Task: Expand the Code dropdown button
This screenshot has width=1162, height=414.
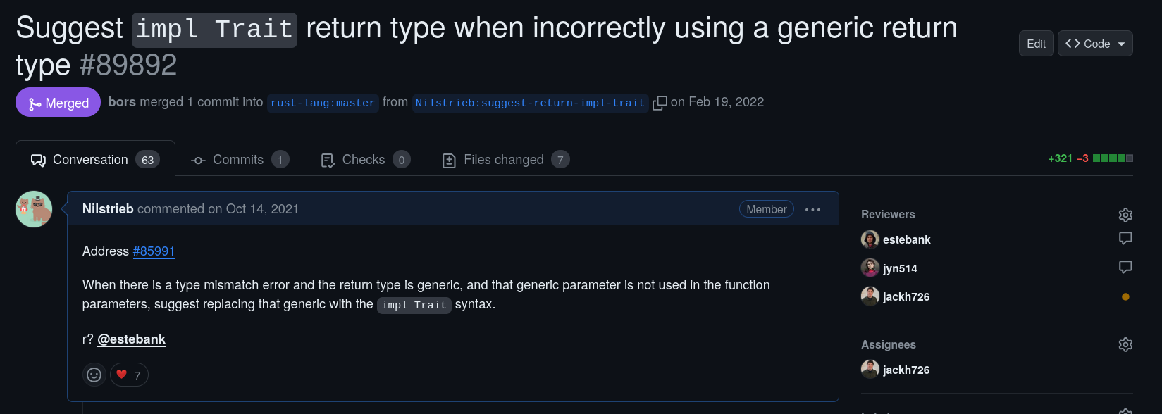Action: tap(1095, 44)
